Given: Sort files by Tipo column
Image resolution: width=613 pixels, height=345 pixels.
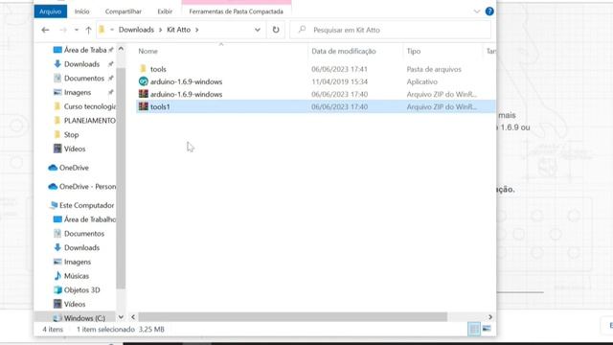Looking at the screenshot, I should [x=414, y=51].
